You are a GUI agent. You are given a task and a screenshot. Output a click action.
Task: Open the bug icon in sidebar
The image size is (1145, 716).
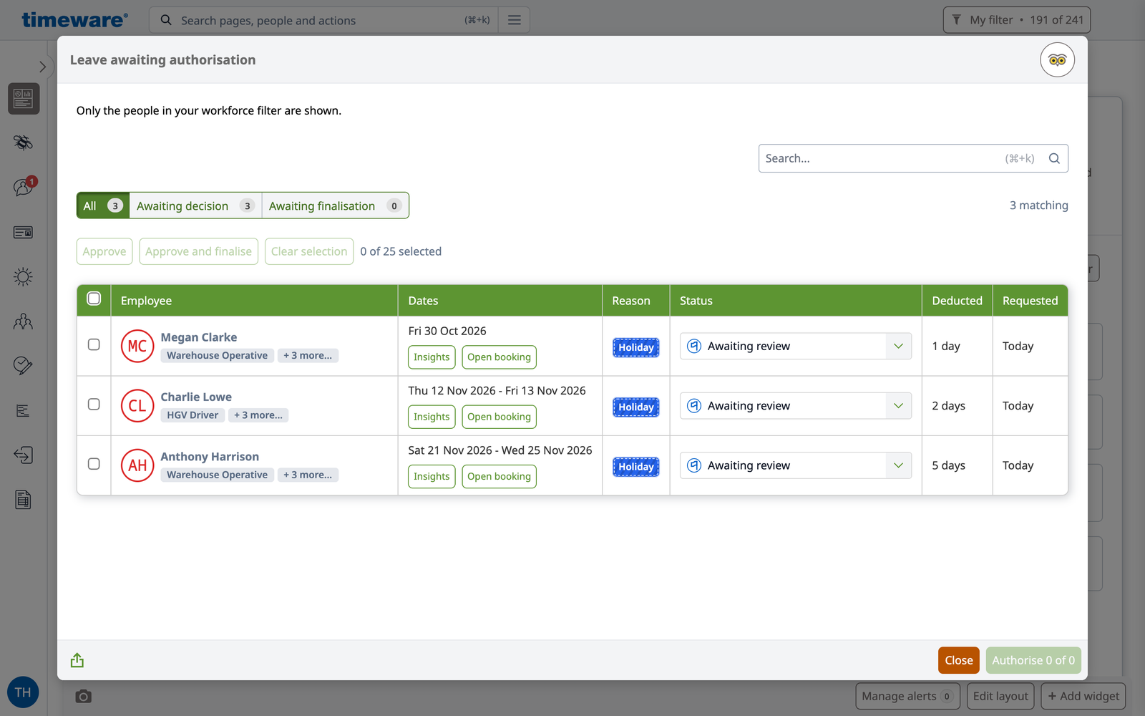[24, 142]
